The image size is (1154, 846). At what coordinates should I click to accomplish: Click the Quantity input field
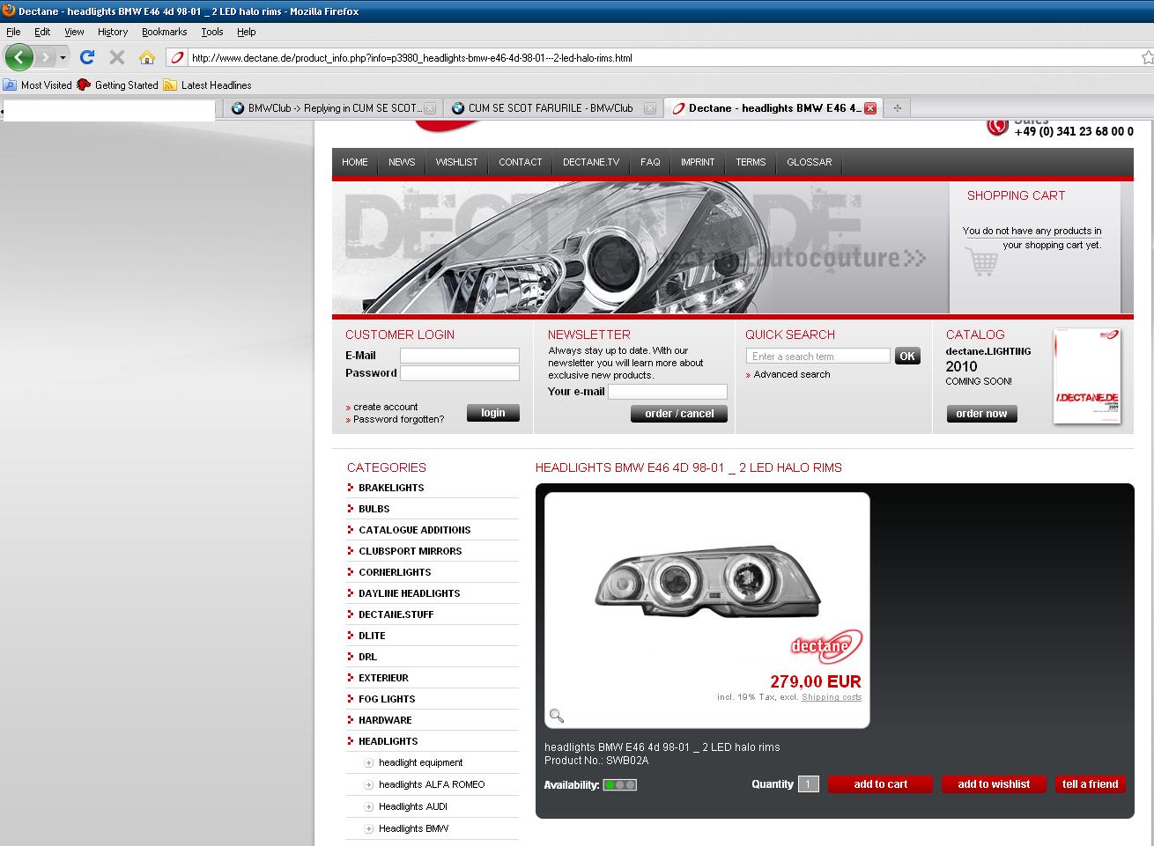(x=808, y=784)
